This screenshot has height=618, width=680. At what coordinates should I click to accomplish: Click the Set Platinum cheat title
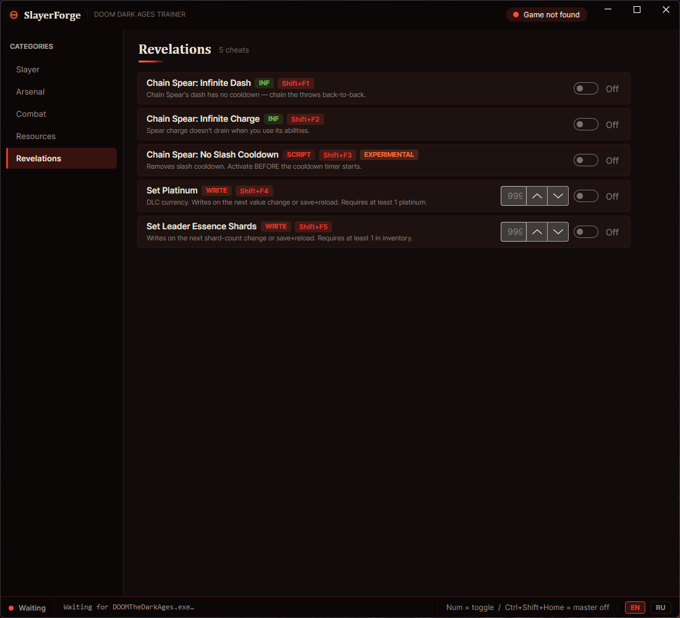[172, 190]
